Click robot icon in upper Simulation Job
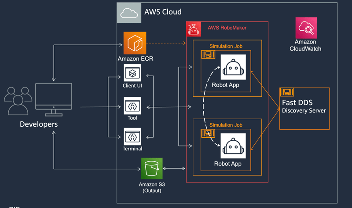Screen dimensions: 352x208 [233, 67]
